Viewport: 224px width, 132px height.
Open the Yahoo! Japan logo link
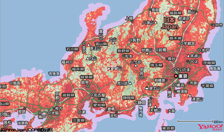210,127
